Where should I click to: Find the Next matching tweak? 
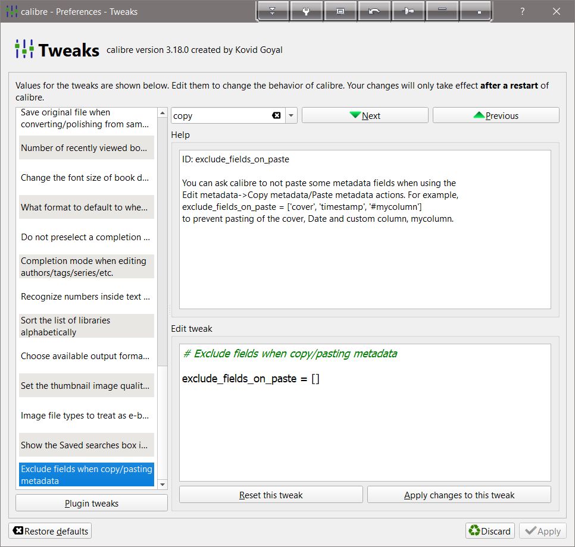pos(365,115)
